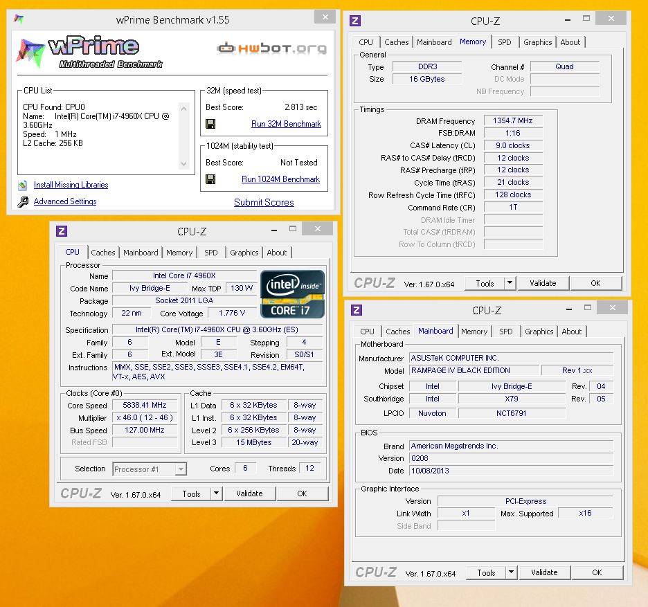Open CPU tab in Mainboard window
The image size is (648, 607).
pos(367,332)
